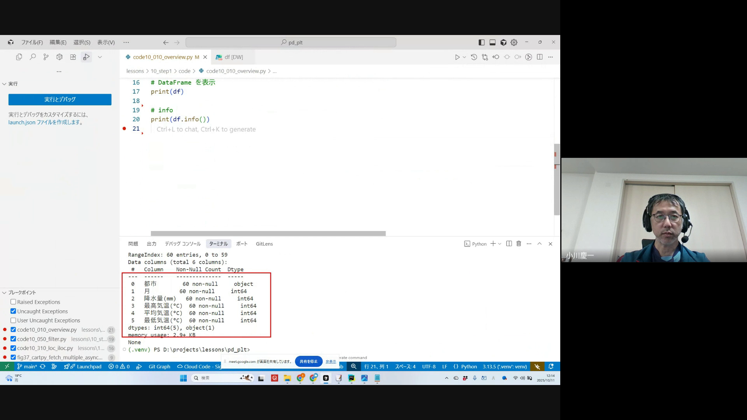
Task: Open the Extensions view icon
Action: (x=73, y=57)
